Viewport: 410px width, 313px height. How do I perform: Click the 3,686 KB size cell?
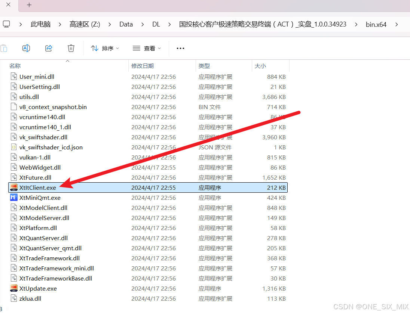(274, 97)
